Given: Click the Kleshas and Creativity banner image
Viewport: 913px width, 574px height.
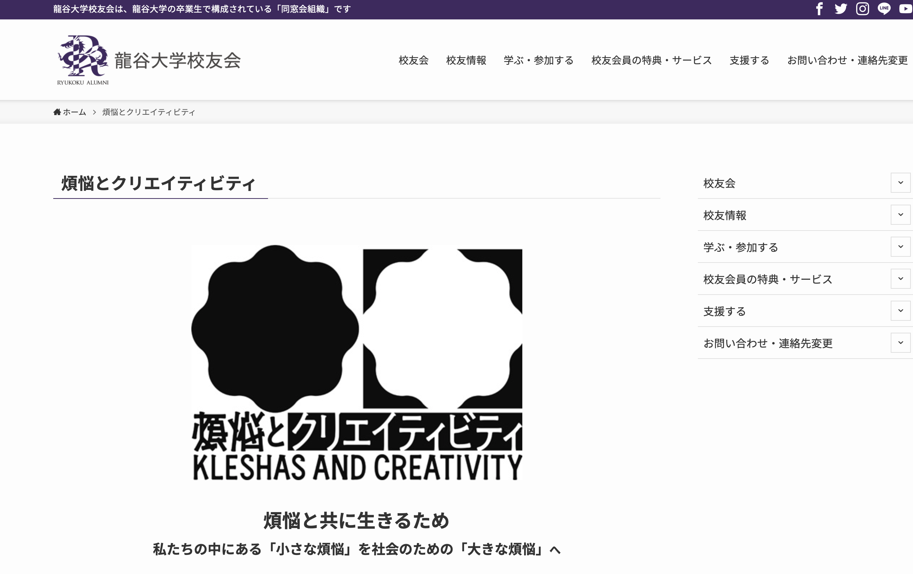Looking at the screenshot, I should point(357,363).
